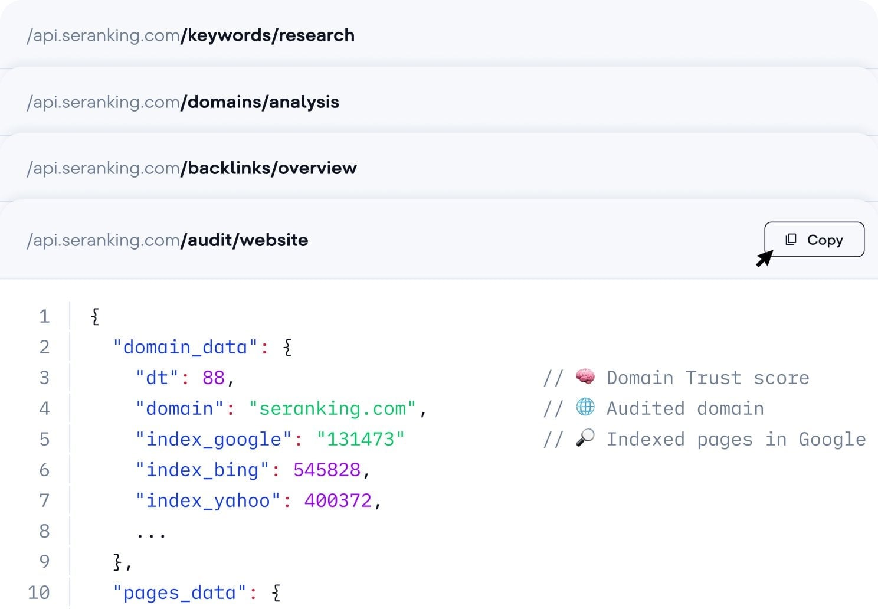Click the closing brace on line 9
The image size is (878, 609).
click(x=118, y=562)
